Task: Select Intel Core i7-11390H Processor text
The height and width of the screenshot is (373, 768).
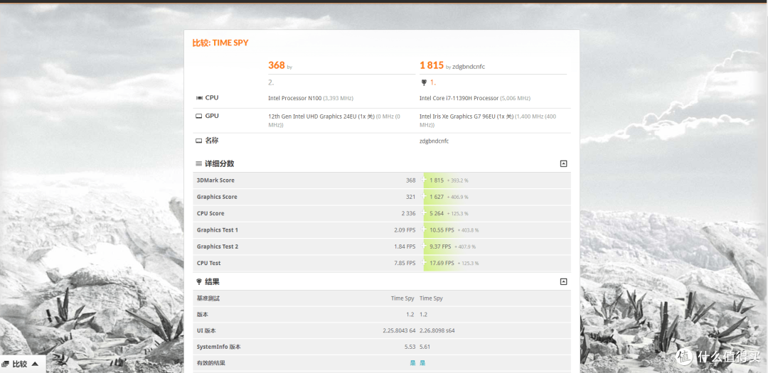Action: coord(459,98)
